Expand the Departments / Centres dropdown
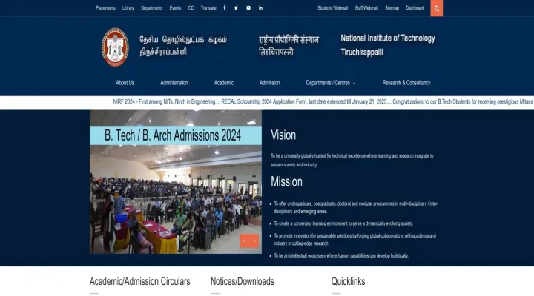This screenshot has height=296, width=534. point(330,83)
